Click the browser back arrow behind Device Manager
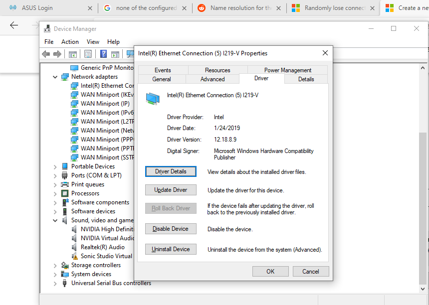Screen dimensions: 429x305 coord(13,25)
